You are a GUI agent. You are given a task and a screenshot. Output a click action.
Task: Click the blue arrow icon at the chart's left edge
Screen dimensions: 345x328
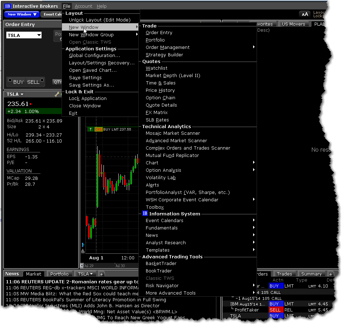83,245
